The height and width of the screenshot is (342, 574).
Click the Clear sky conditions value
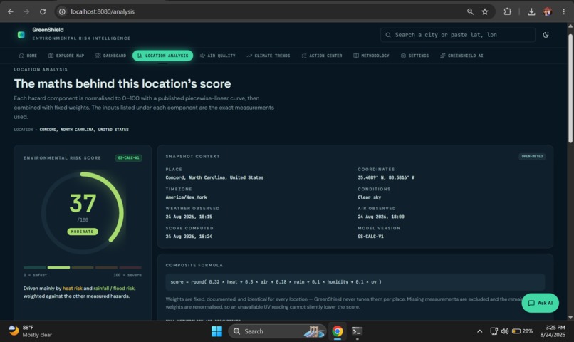[x=369, y=197]
